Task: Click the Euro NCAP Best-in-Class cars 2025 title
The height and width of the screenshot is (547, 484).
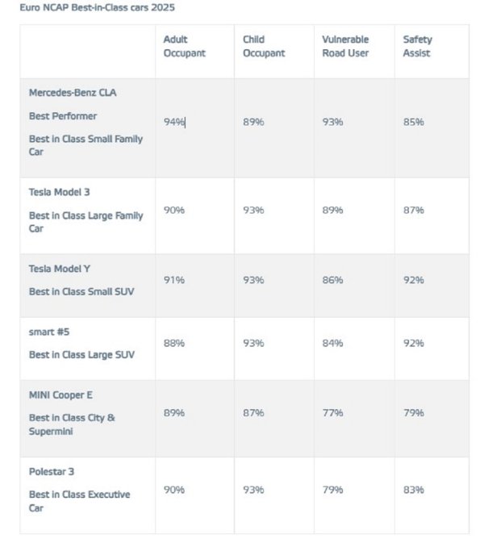Action: (97, 7)
